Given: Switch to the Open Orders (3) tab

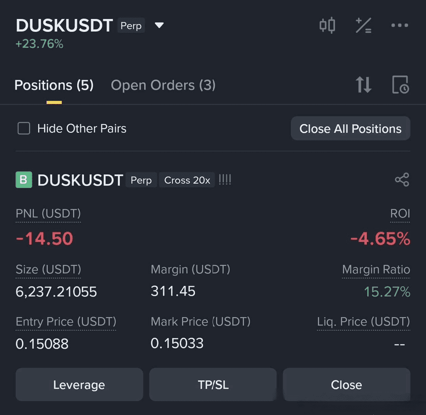Looking at the screenshot, I should (163, 85).
